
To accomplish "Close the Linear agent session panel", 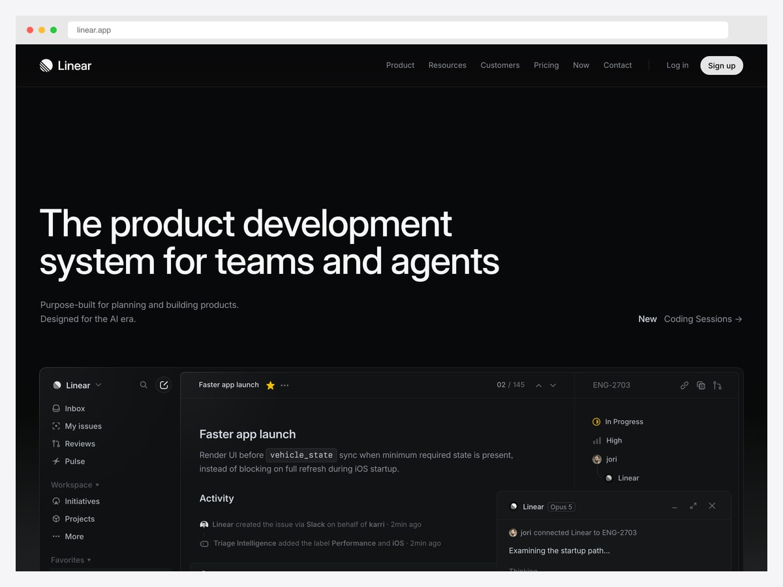I will (x=712, y=506).
